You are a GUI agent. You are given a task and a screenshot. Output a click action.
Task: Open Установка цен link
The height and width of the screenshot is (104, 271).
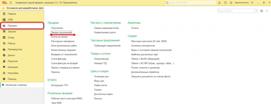coord(101,76)
